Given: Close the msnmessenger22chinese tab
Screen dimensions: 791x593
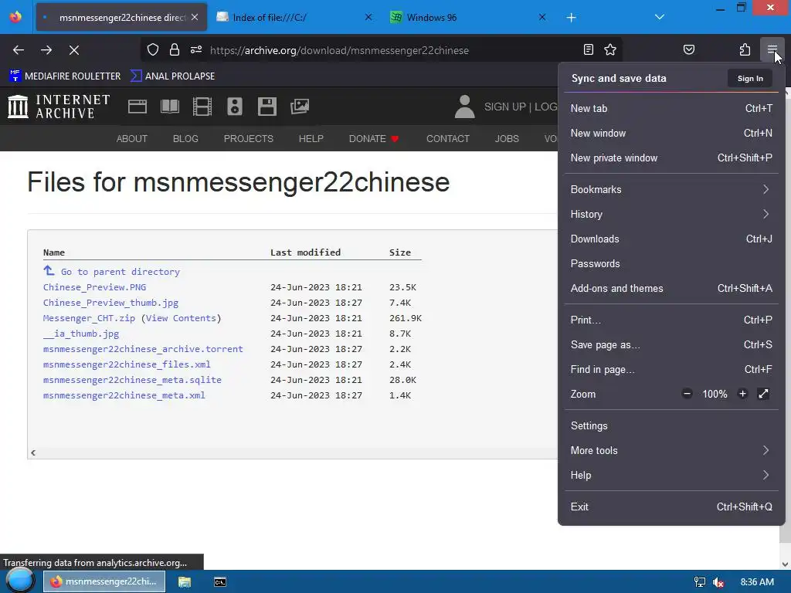Looking at the screenshot, I should coord(195,17).
